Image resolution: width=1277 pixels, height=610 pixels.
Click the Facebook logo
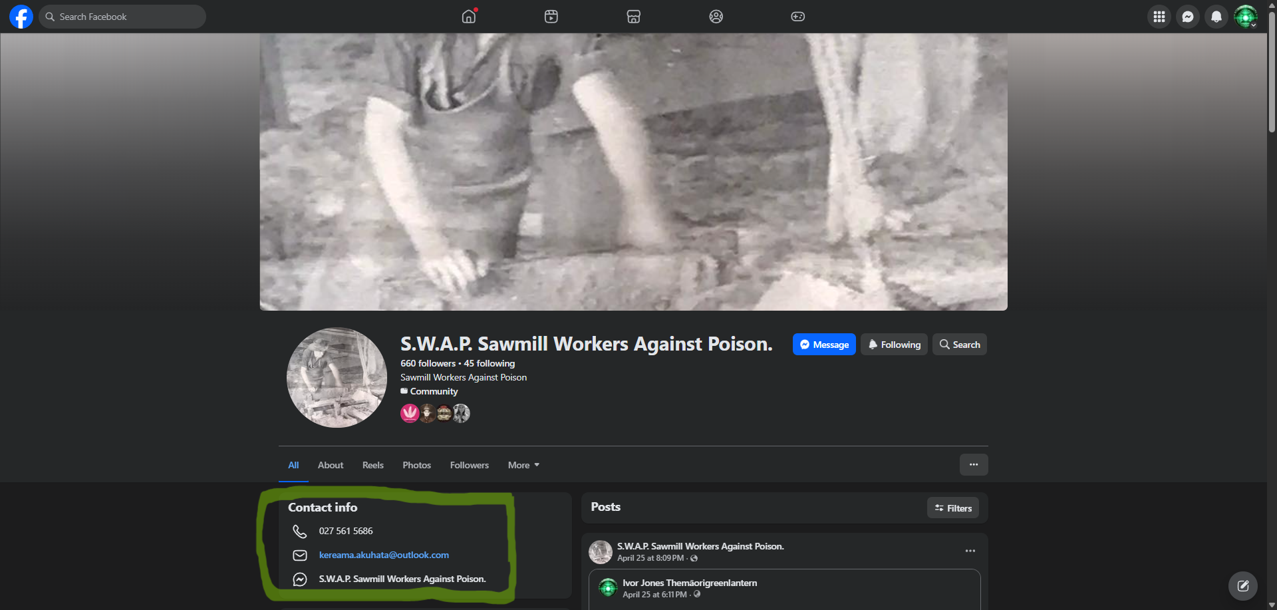coord(21,17)
